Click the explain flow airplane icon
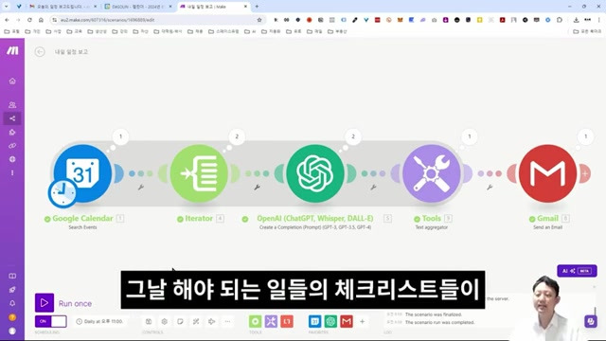Viewport: 606px width, 341px height. [x=212, y=321]
